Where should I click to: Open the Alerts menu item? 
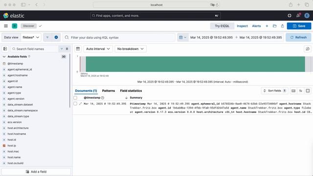point(256,26)
